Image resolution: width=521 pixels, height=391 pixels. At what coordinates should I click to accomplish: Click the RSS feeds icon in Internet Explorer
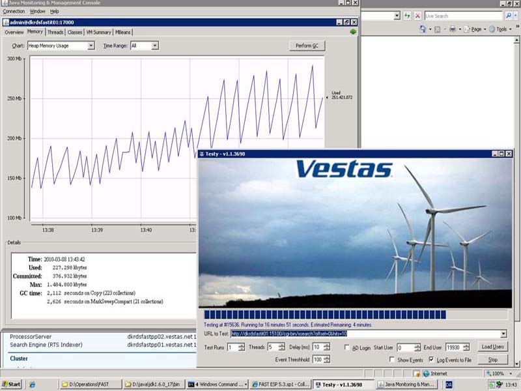click(437, 29)
